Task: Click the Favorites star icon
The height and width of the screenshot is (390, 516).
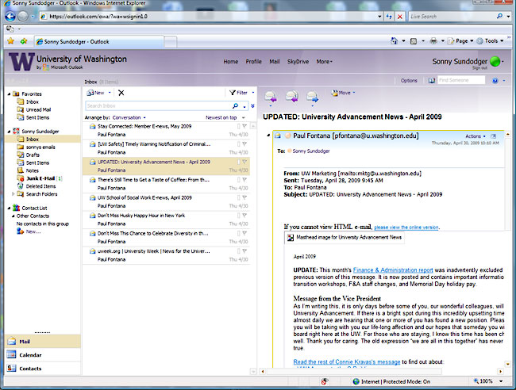Action: click(11, 41)
